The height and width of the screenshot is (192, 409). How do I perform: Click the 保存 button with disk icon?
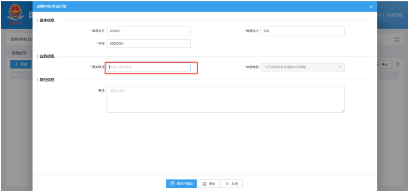209,184
